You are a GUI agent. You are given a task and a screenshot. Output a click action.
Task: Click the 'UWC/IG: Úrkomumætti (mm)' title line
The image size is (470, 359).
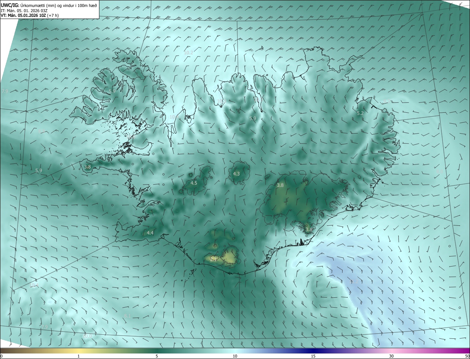coord(49,5)
